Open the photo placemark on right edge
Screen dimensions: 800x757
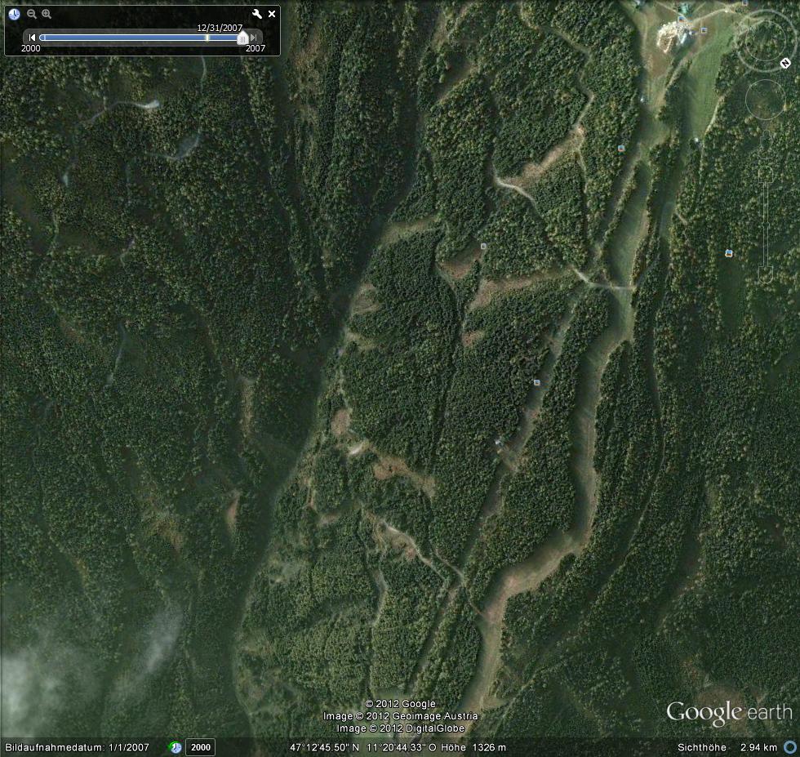pos(728,253)
